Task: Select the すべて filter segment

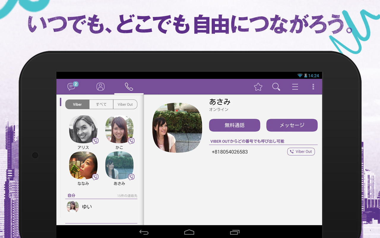Action: [101, 104]
